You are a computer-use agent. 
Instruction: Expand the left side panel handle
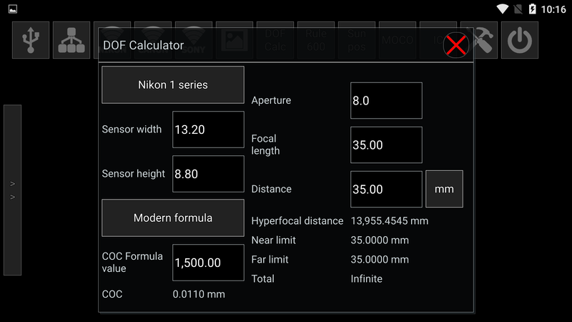pyautogui.click(x=12, y=190)
